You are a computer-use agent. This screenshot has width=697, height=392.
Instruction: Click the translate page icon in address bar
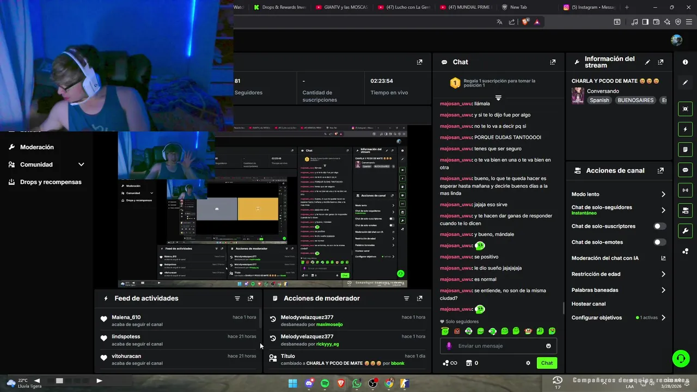click(x=499, y=22)
